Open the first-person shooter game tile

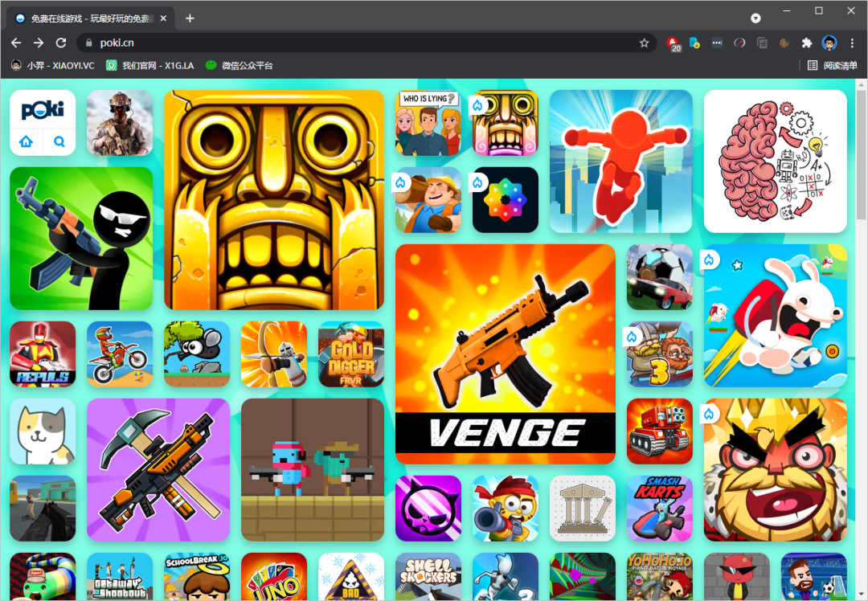(x=43, y=509)
